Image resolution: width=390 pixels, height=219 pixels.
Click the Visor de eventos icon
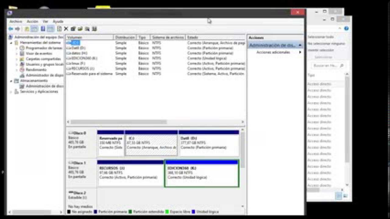pos(22,54)
